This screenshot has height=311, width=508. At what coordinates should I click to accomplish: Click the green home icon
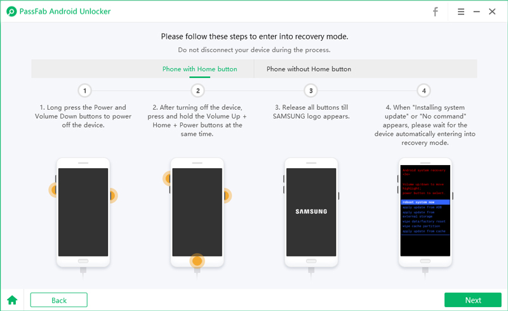[12, 300]
